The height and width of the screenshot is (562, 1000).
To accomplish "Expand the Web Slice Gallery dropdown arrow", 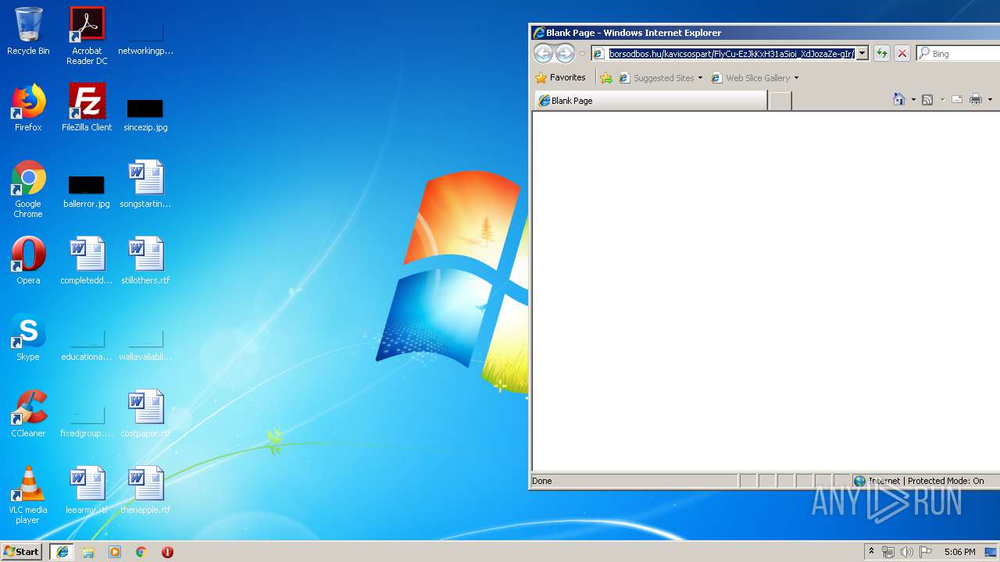I will [796, 78].
